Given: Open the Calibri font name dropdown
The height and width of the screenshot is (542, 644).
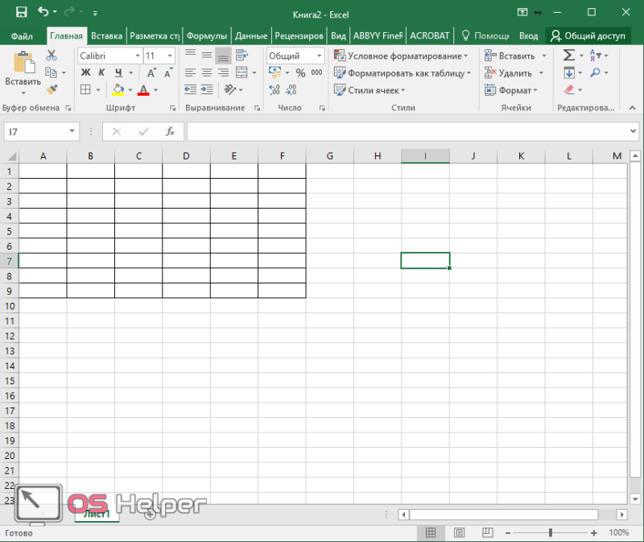Looking at the screenshot, I should [138, 56].
